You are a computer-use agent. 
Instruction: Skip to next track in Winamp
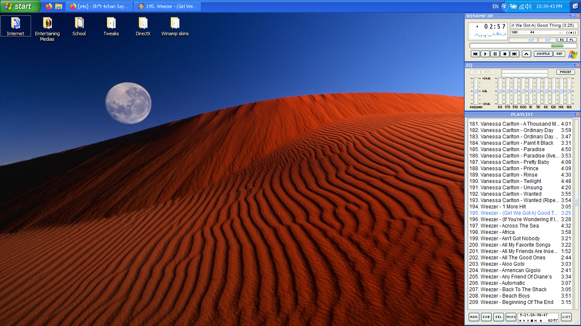point(514,54)
